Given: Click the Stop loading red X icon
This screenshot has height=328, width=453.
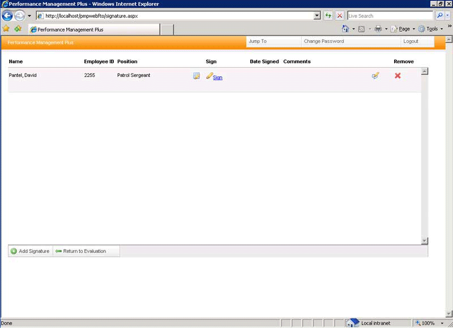Looking at the screenshot, I should pyautogui.click(x=340, y=16).
